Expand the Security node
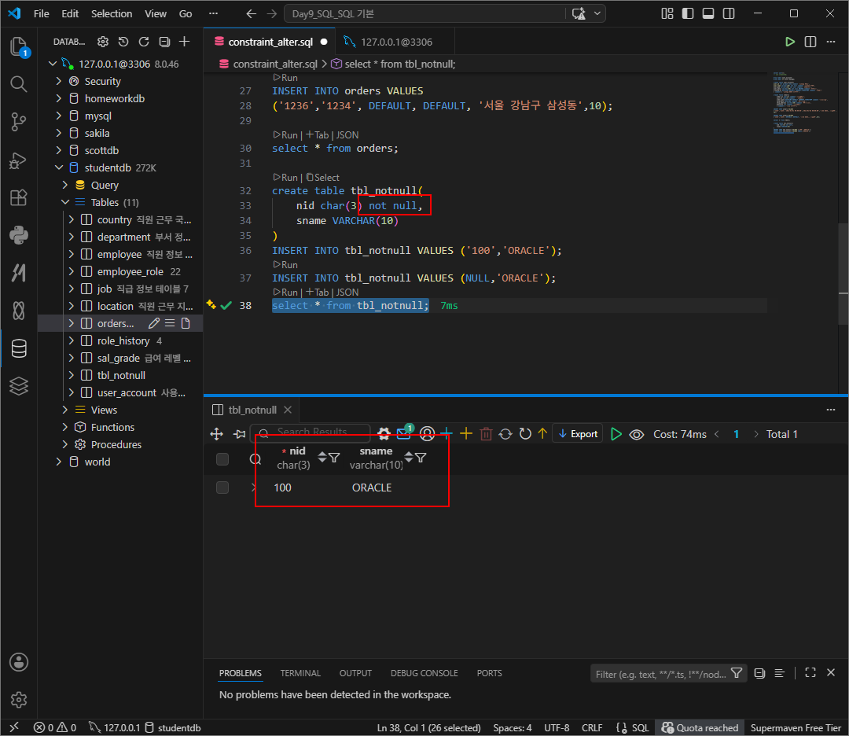The height and width of the screenshot is (736, 849). pos(59,81)
